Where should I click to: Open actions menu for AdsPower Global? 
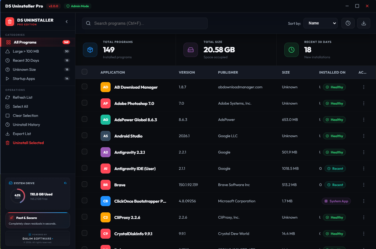point(363,120)
